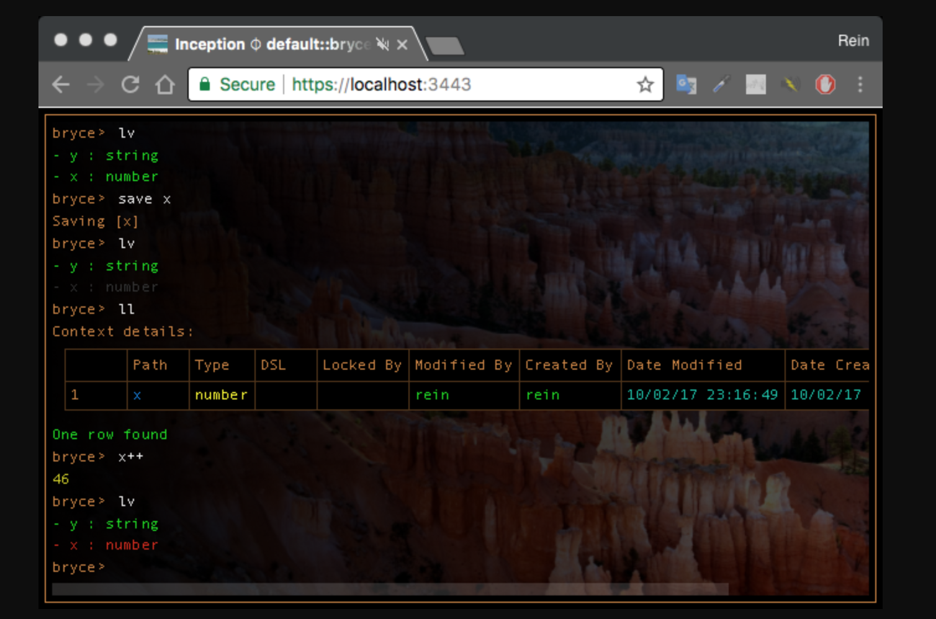Click the red 'x : number' line

tap(106, 545)
